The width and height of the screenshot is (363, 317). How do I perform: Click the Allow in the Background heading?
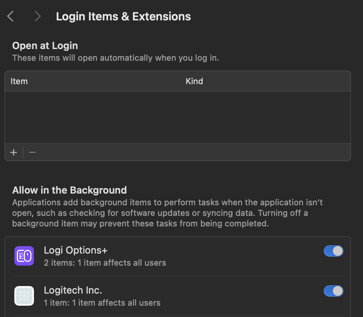(69, 190)
